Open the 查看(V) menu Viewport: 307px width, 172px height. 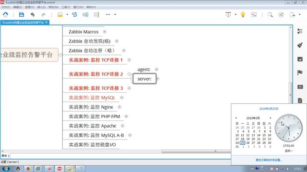tap(30, 7)
